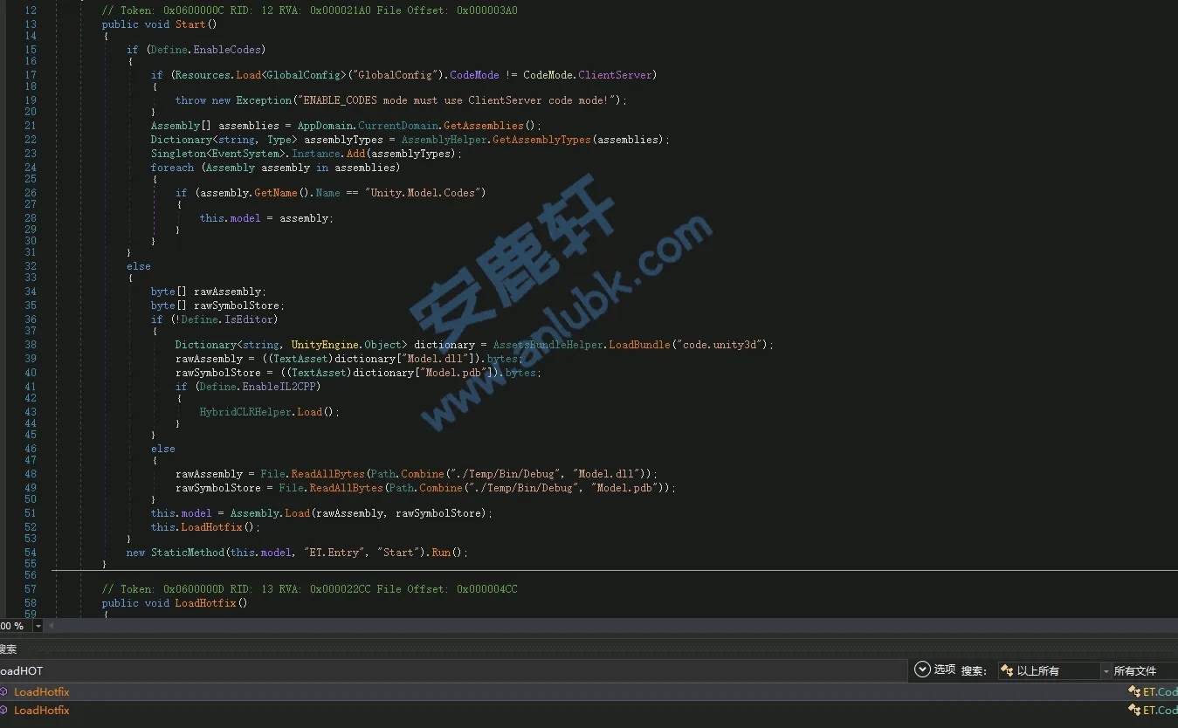The image size is (1178, 728).
Task: Click the StaticMethod constructor on line 54
Action: coord(187,553)
